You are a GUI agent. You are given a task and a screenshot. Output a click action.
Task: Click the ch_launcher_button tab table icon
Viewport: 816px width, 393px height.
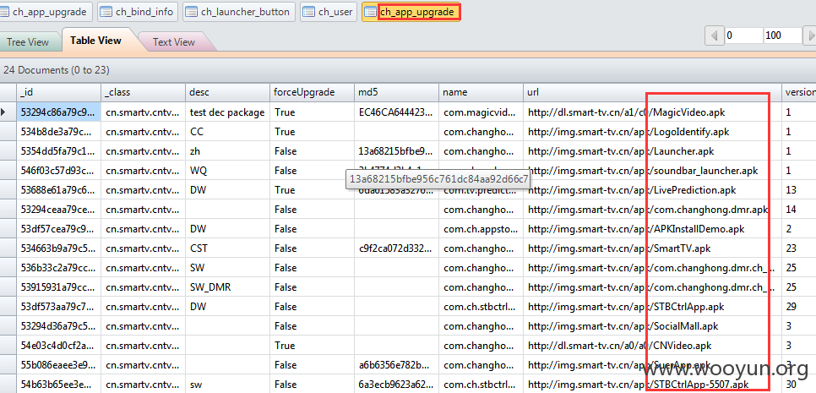click(192, 12)
